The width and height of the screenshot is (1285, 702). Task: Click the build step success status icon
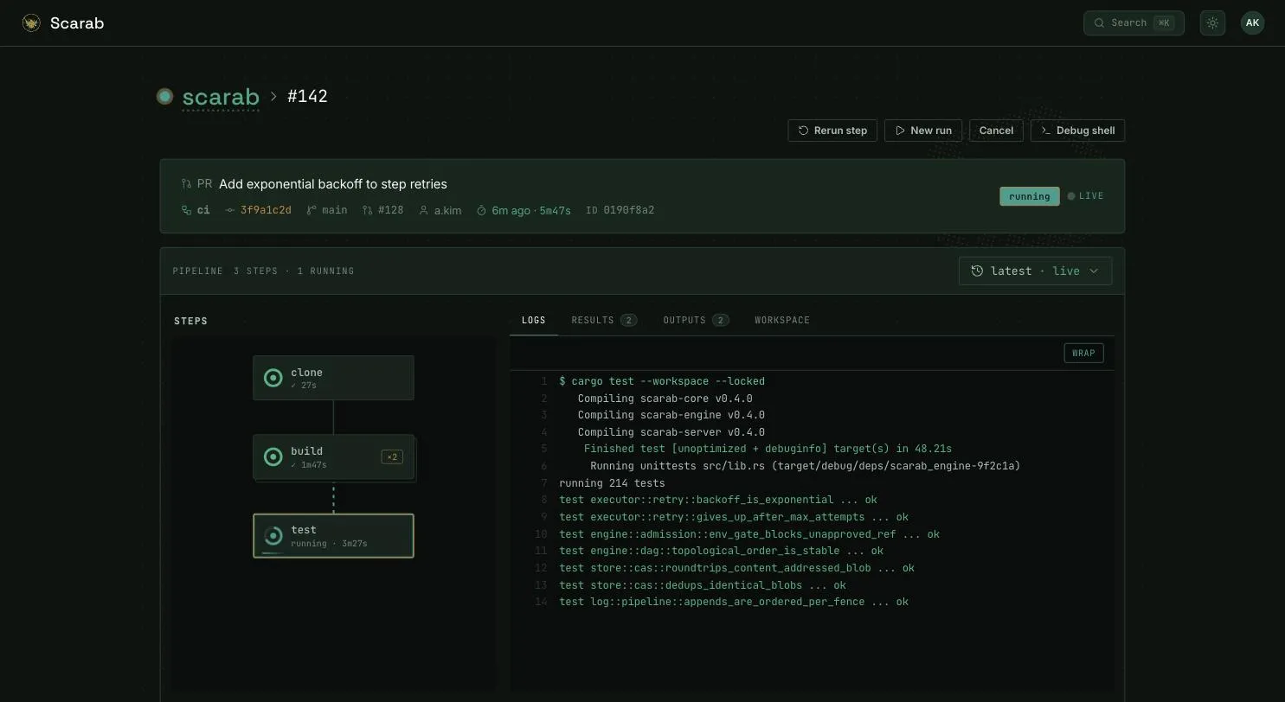[x=273, y=456]
